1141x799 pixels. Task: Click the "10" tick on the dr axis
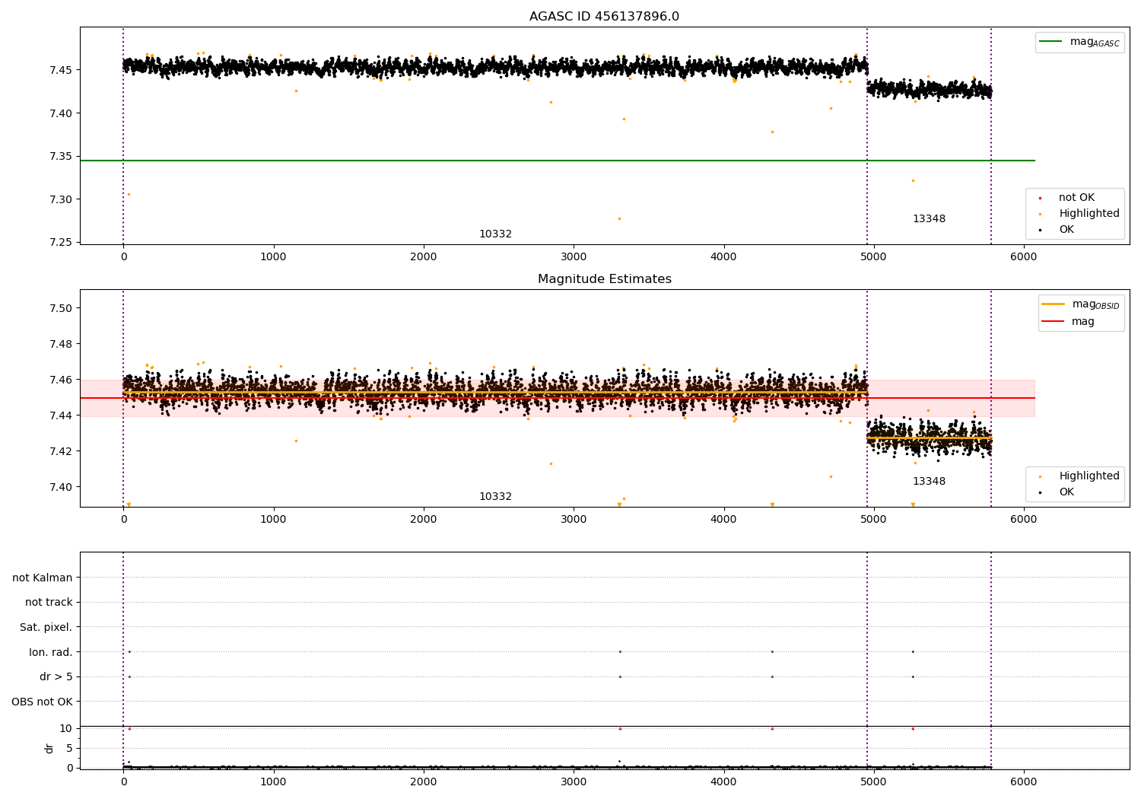coord(66,729)
